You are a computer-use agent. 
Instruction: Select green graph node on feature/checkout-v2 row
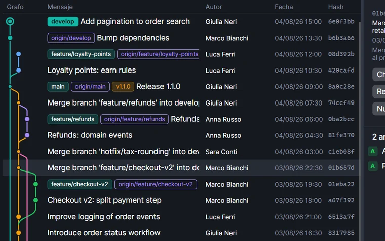36,184
